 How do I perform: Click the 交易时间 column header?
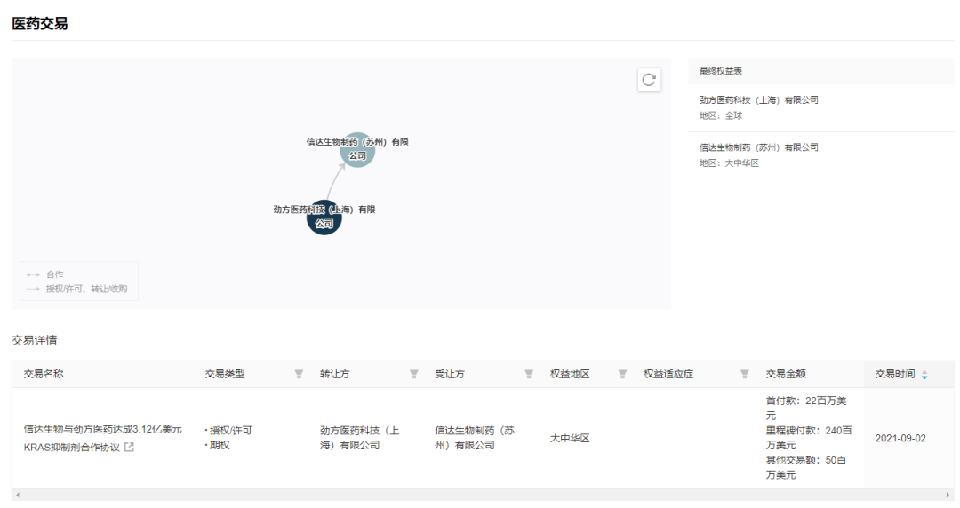coord(894,374)
